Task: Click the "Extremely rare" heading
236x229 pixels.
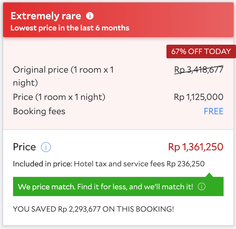Action: 46,16
